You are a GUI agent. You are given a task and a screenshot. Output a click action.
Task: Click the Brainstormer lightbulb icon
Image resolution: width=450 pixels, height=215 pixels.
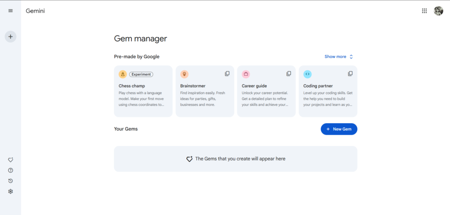click(x=184, y=74)
